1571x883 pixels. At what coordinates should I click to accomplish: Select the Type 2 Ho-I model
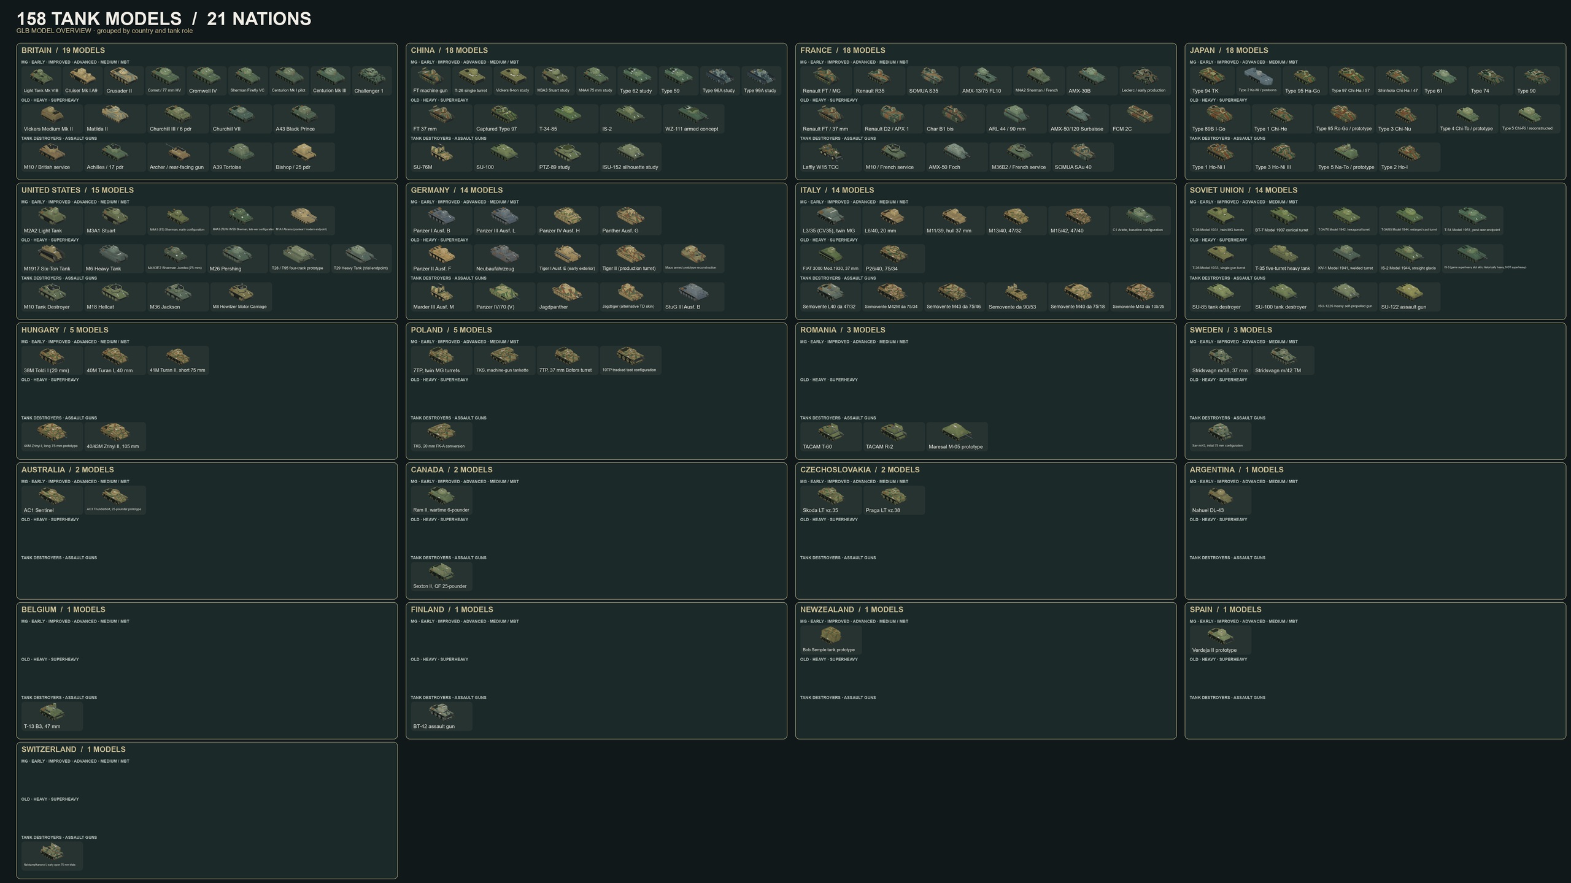[1409, 157]
